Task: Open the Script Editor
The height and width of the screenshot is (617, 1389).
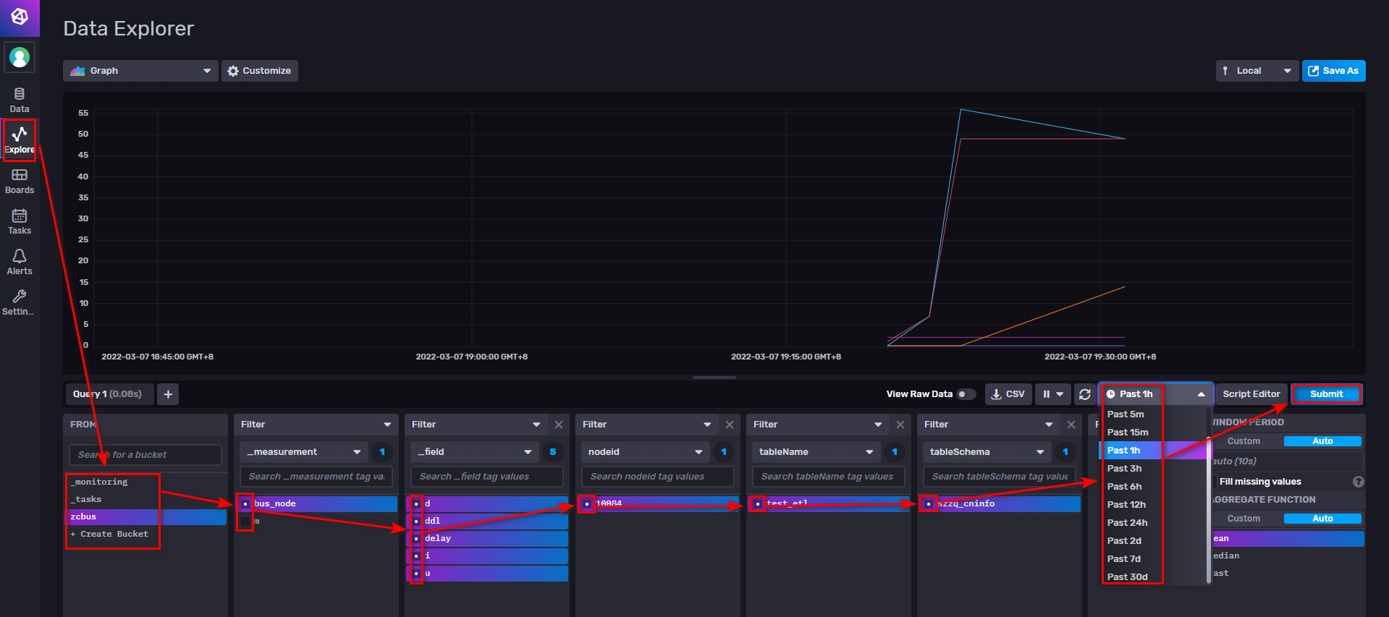Action: (1251, 394)
